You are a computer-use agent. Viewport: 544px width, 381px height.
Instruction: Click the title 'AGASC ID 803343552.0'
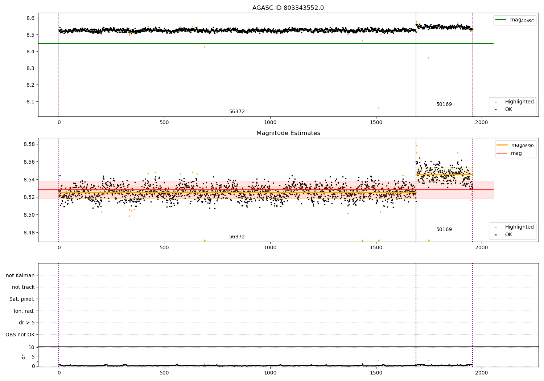point(288,8)
